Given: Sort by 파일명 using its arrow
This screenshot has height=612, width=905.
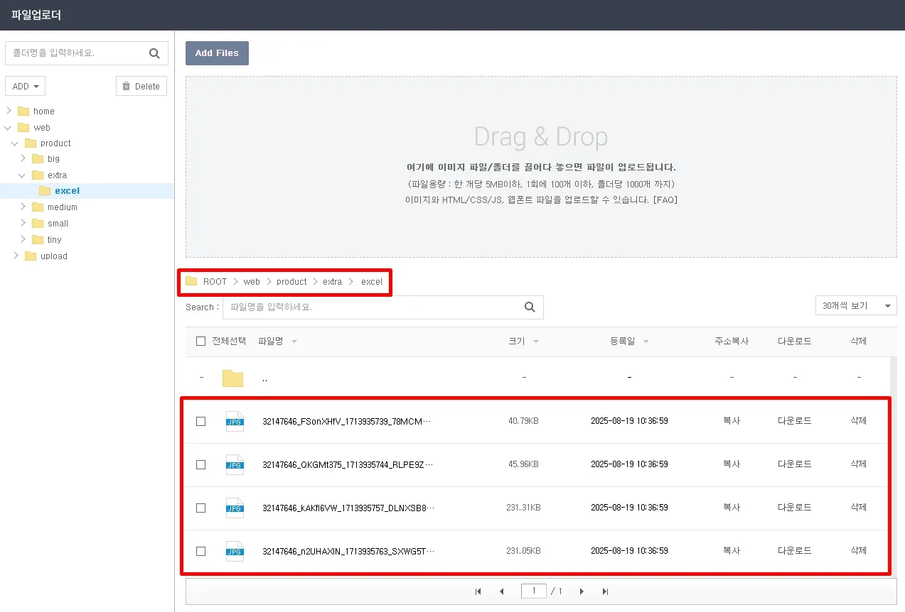Looking at the screenshot, I should coord(294,341).
